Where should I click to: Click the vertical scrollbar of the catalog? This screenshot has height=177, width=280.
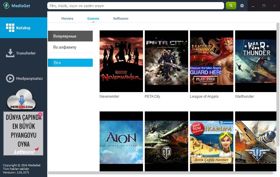278,85
